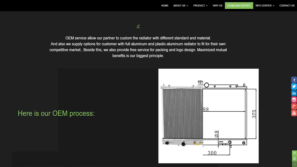Click the Twitter bird icon

(x=294, y=86)
